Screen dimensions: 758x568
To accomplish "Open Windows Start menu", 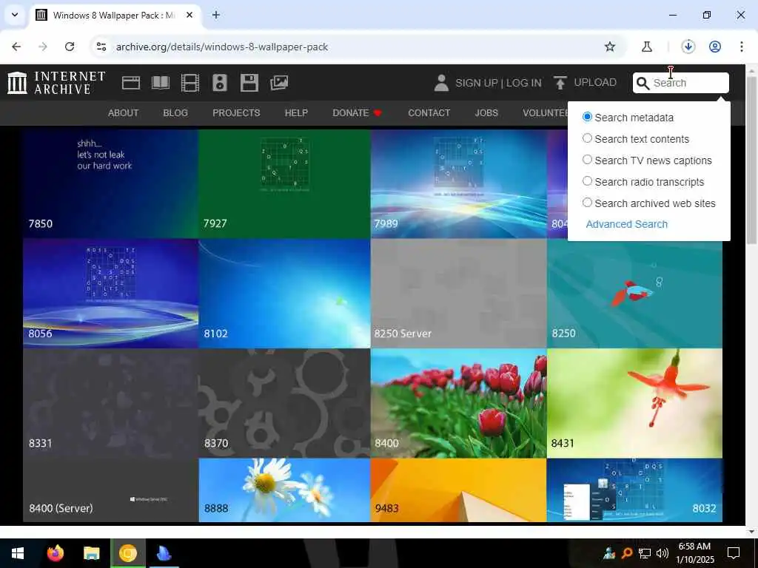I will [x=18, y=553].
